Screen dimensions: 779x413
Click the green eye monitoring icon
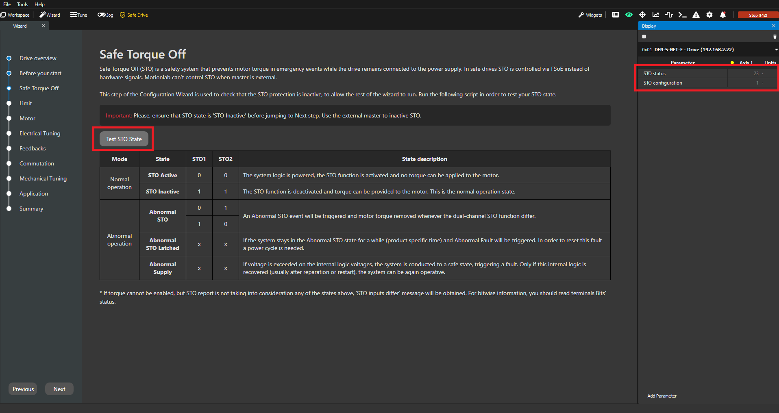click(629, 15)
